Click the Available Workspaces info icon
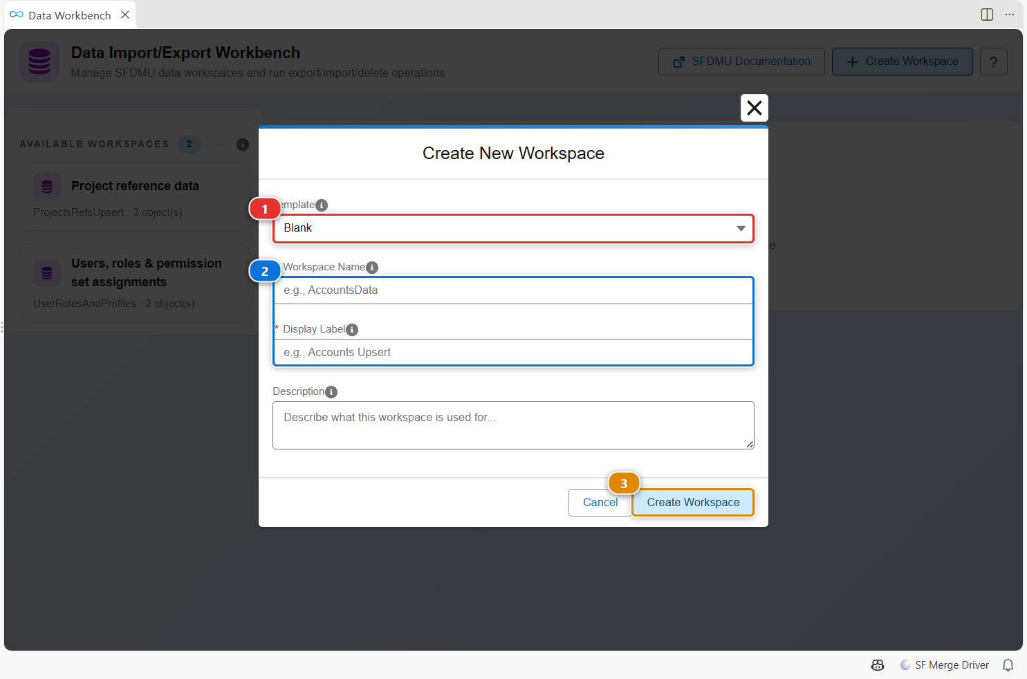The image size is (1027, 679). (243, 145)
